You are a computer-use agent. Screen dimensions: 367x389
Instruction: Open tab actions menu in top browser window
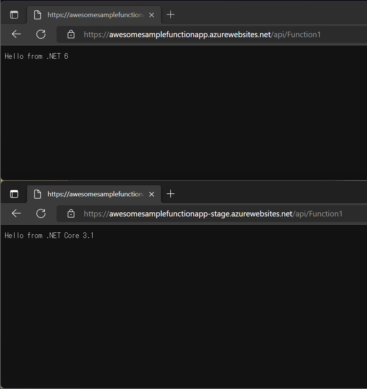14,15
